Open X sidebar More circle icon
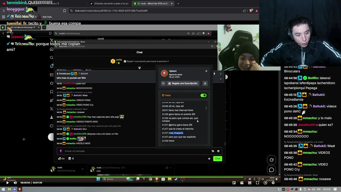The height and width of the screenshot is (192, 341). coord(52,126)
